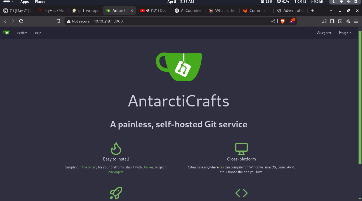Open the Brave hamburger main menu
The width and height of the screenshot is (362, 201).
coord(356,21)
